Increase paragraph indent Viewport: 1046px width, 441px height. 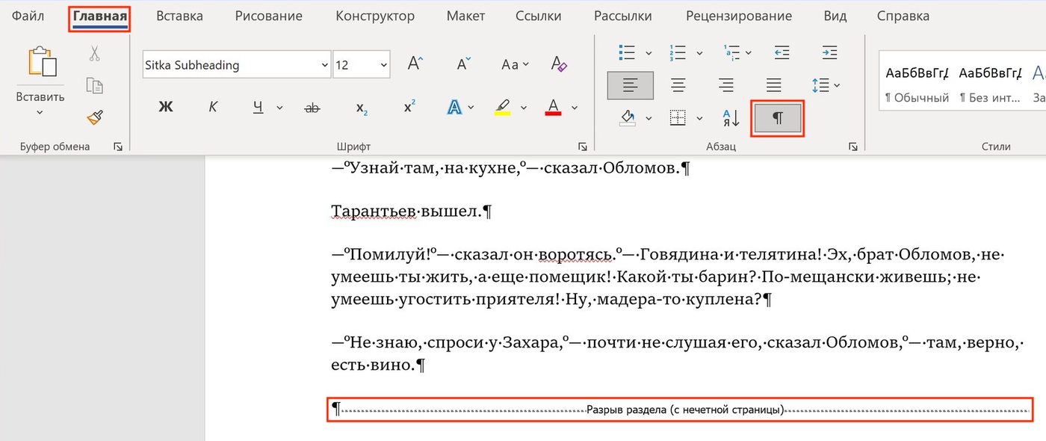point(829,52)
